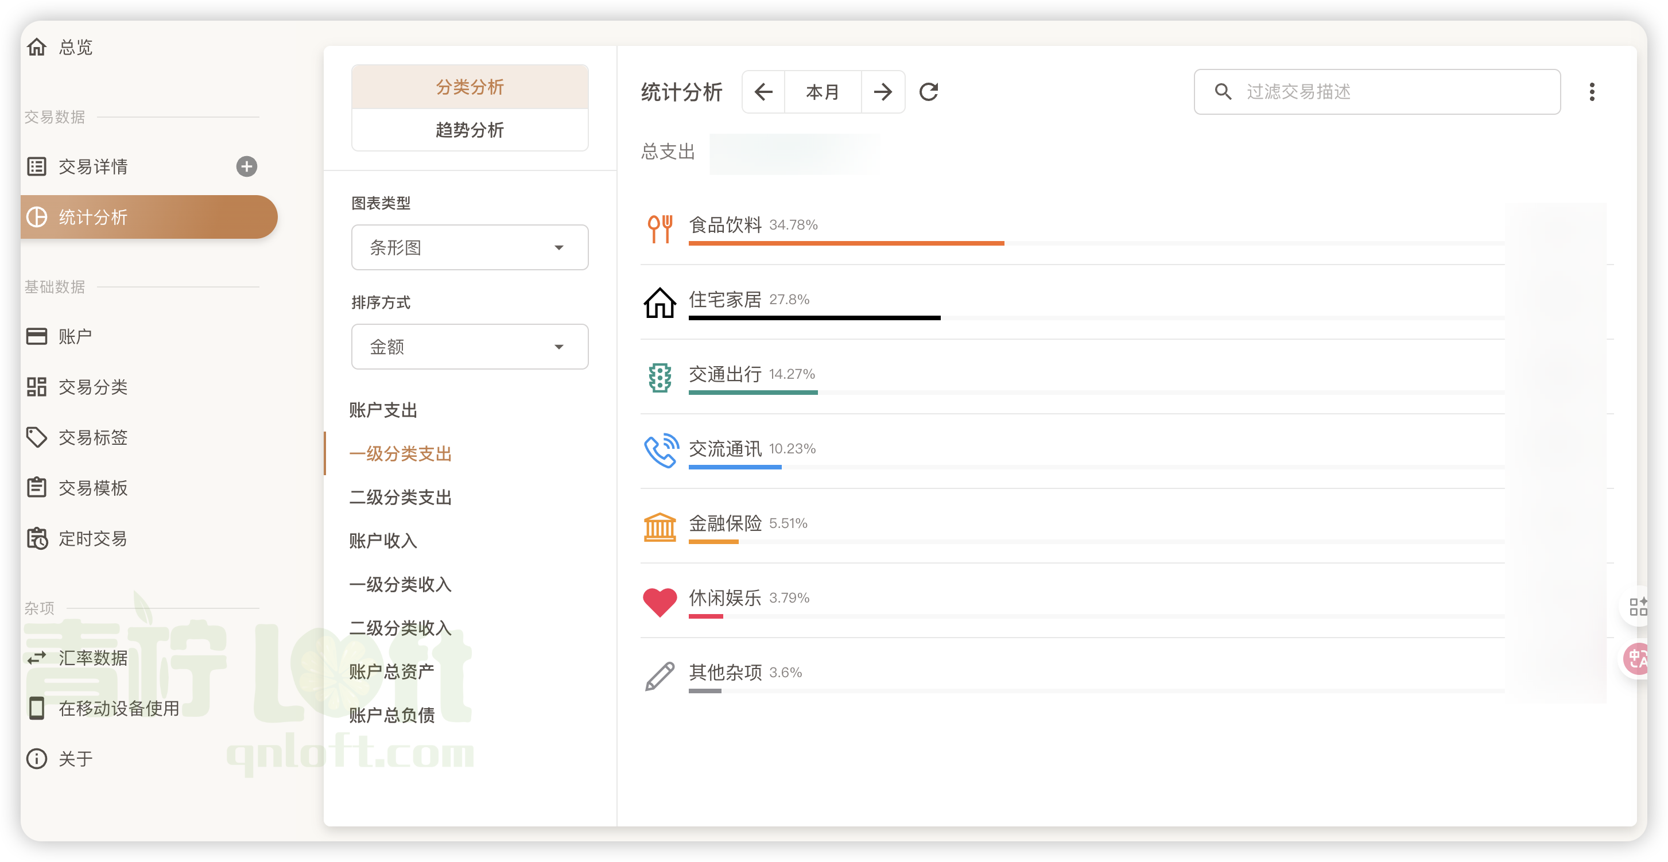Open the 金额 sort order dropdown
This screenshot has width=1668, height=862.
[x=470, y=347]
